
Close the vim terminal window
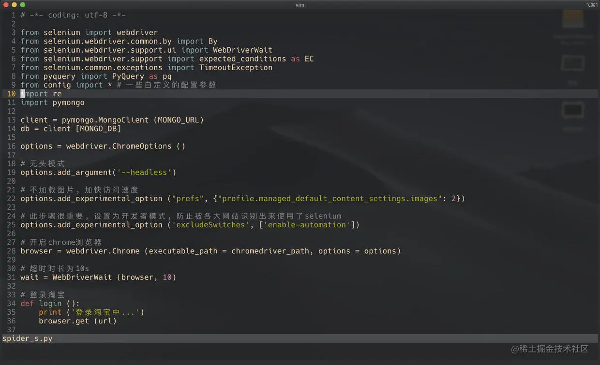point(6,4)
